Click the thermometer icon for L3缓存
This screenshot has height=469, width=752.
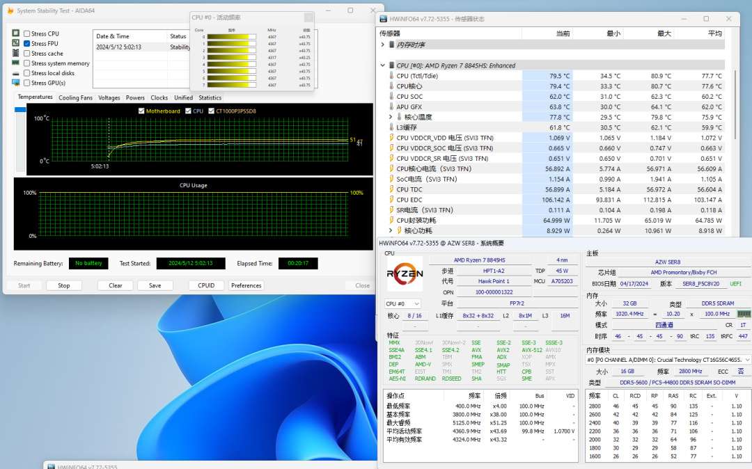click(x=391, y=127)
